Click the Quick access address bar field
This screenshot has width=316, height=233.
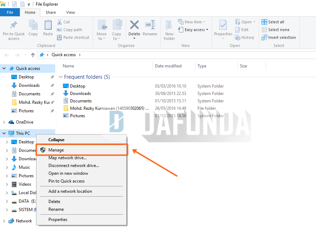[x=177, y=55]
